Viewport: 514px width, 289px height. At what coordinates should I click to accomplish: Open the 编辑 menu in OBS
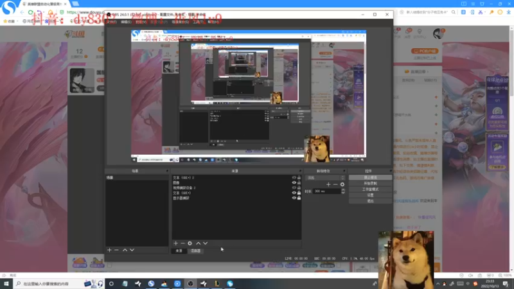click(x=126, y=22)
